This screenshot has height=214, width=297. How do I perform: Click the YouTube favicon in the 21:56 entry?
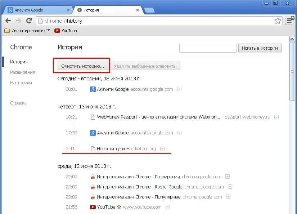pyautogui.click(x=93, y=207)
